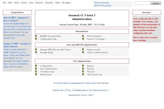
Task: Click the Current System Time text
Action: (x=82, y=25)
